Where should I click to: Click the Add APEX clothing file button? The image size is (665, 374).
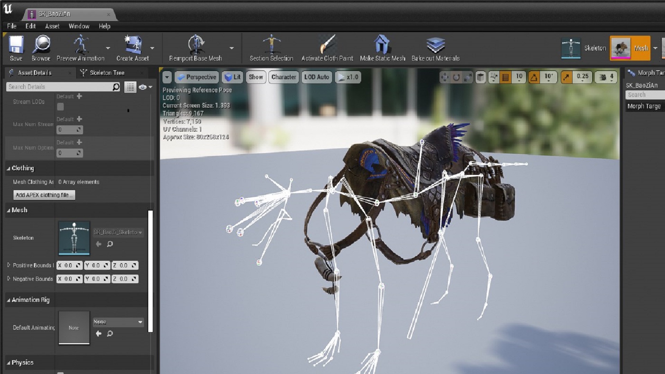coord(44,195)
